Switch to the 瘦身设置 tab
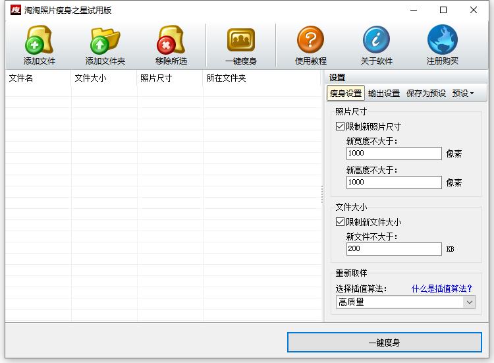The width and height of the screenshot is (494, 363). [346, 94]
